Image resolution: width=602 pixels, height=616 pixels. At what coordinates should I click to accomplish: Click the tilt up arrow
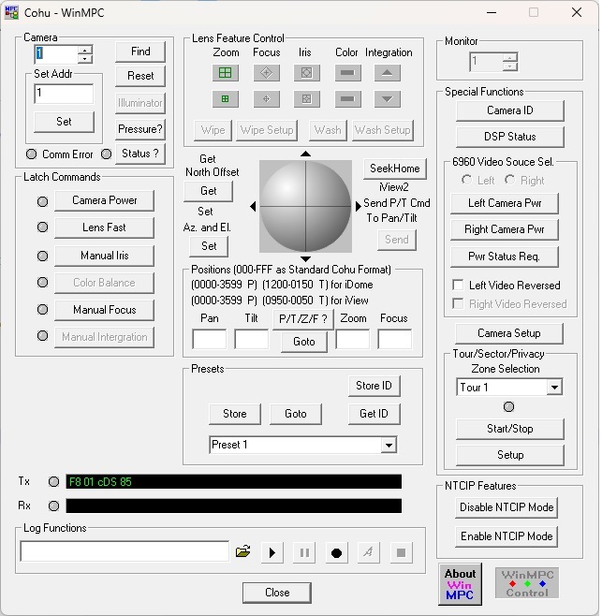pyautogui.click(x=305, y=154)
